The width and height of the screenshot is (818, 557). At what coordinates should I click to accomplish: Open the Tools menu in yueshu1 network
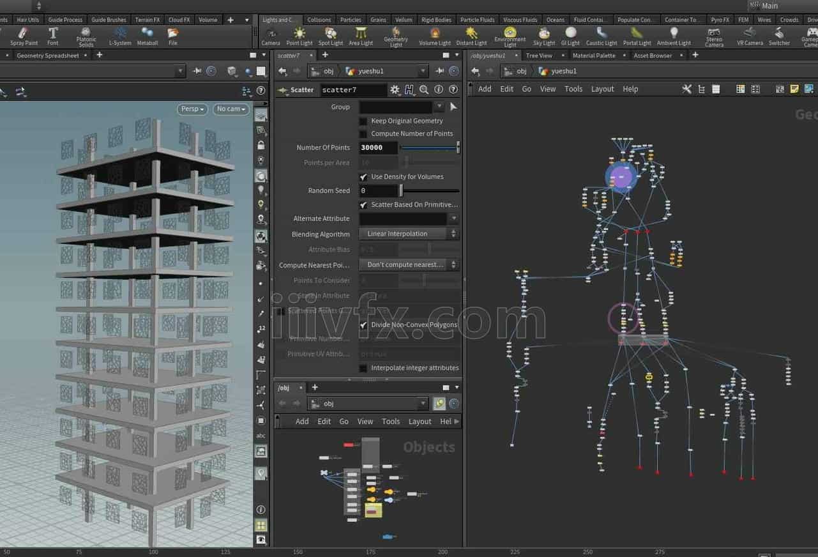pyautogui.click(x=573, y=89)
